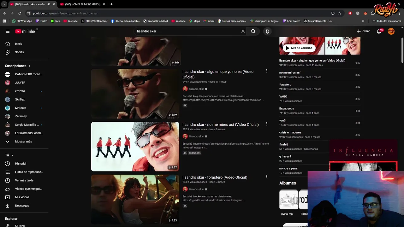Open the no me mires así thumbnail
Image resolution: width=404 pixels, height=227 pixels.
(x=135, y=147)
